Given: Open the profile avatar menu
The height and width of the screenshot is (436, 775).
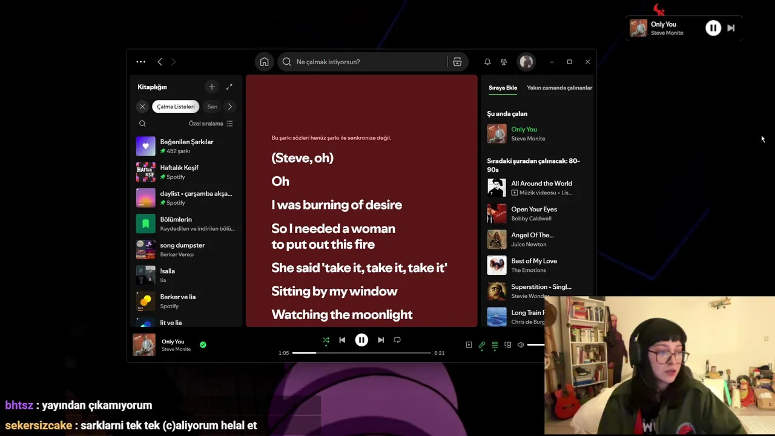Looking at the screenshot, I should (x=526, y=62).
